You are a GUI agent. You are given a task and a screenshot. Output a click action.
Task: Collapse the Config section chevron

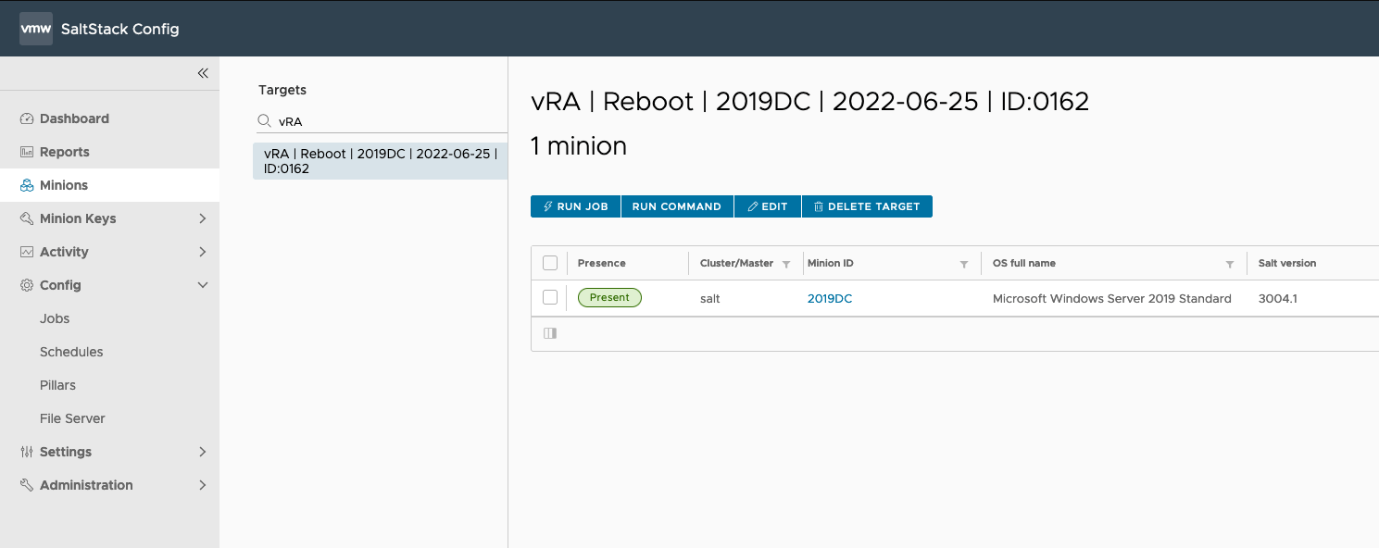click(203, 285)
